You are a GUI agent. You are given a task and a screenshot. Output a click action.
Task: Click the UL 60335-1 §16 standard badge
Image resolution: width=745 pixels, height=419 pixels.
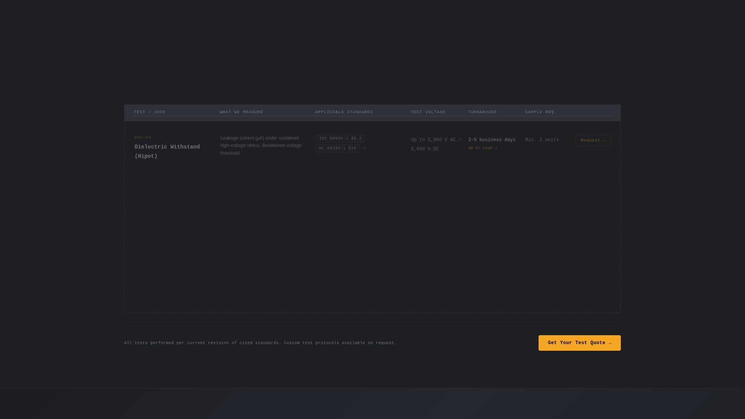click(x=337, y=148)
